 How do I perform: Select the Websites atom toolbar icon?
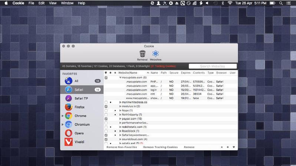point(155,54)
